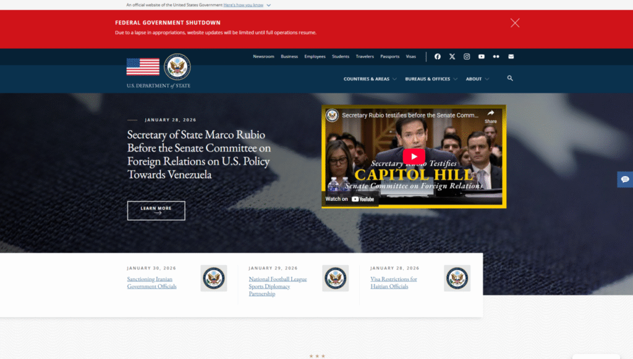Expand the Countries & Areas menu
This screenshot has width=633, height=359.
tap(370, 79)
